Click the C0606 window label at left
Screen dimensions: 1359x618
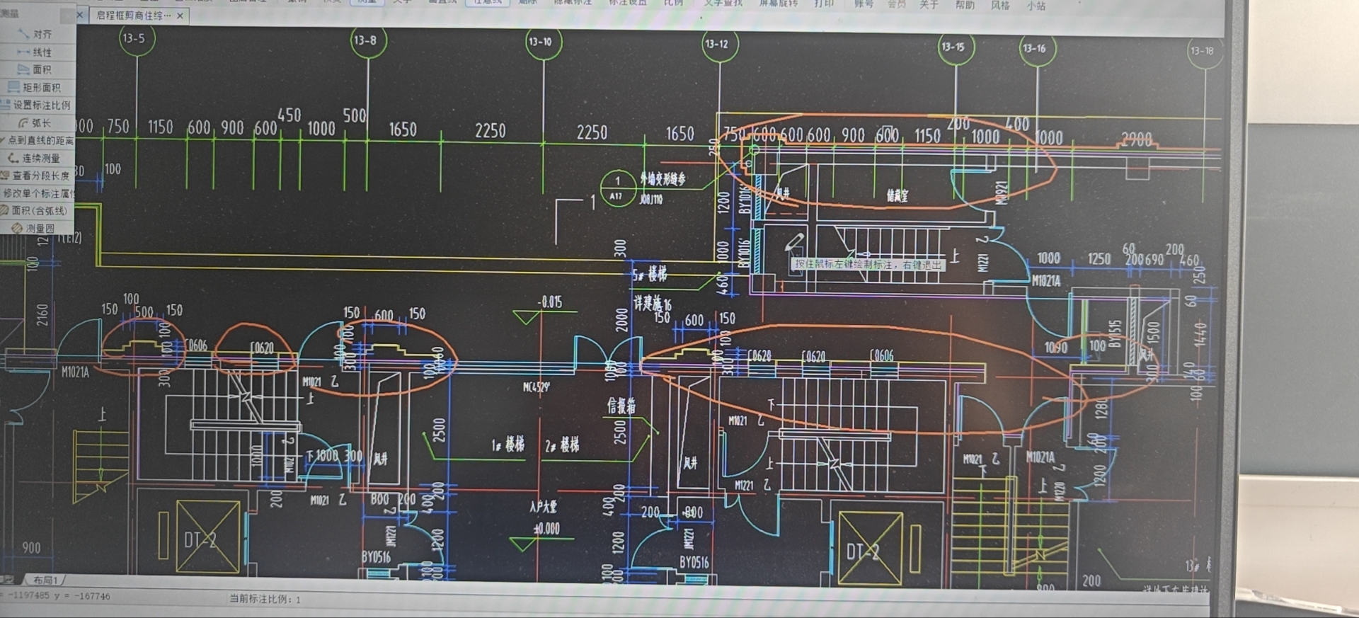click(197, 345)
